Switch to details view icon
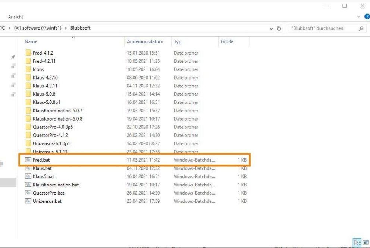Screen dimensions: 370x248 (357, 242)
